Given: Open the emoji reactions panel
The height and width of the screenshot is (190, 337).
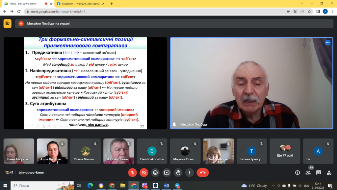Looking at the screenshot, I should point(155,173).
